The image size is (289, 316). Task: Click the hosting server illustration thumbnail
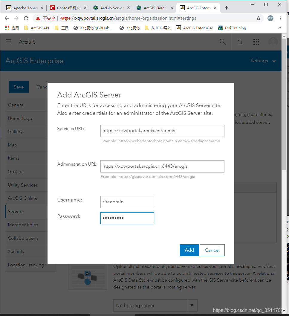88,277
